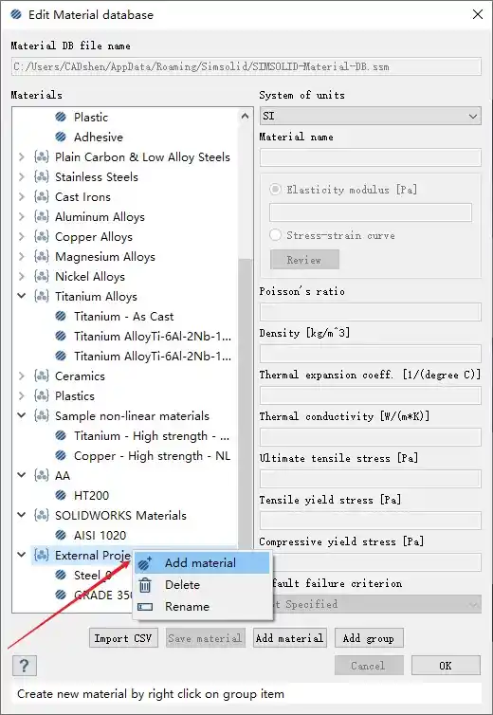The image size is (493, 715).
Task: Click the Plastics group icon
Action: tap(42, 395)
